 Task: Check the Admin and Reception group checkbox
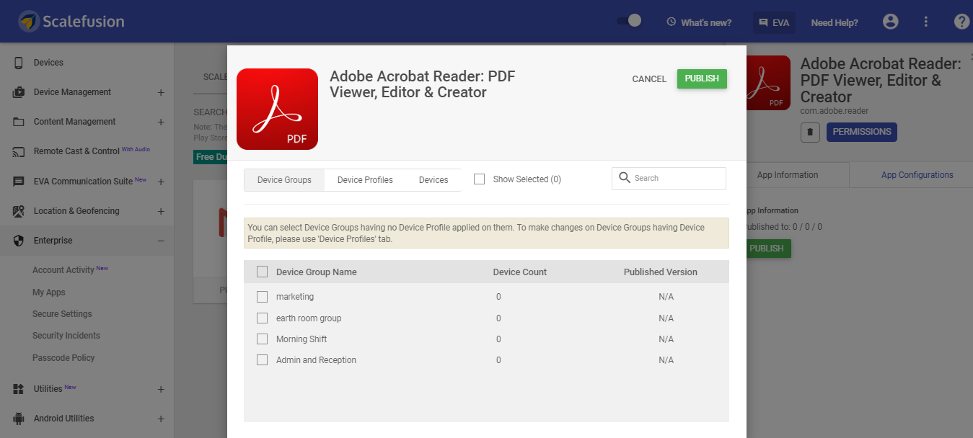pyautogui.click(x=262, y=359)
